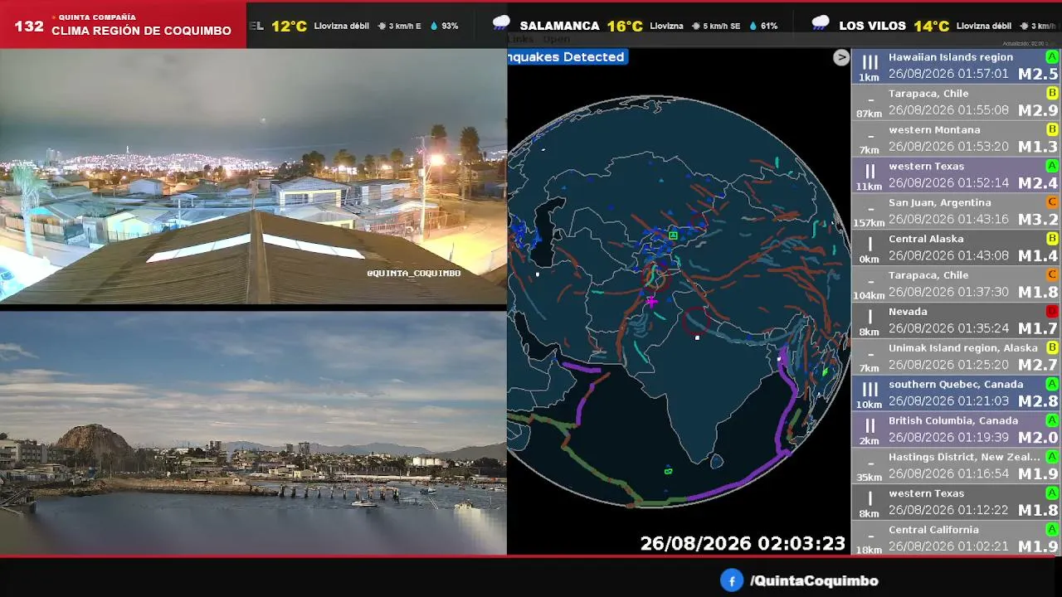Click the humidity drop icon next to 61%
The height and width of the screenshot is (597, 1062).
click(x=753, y=27)
